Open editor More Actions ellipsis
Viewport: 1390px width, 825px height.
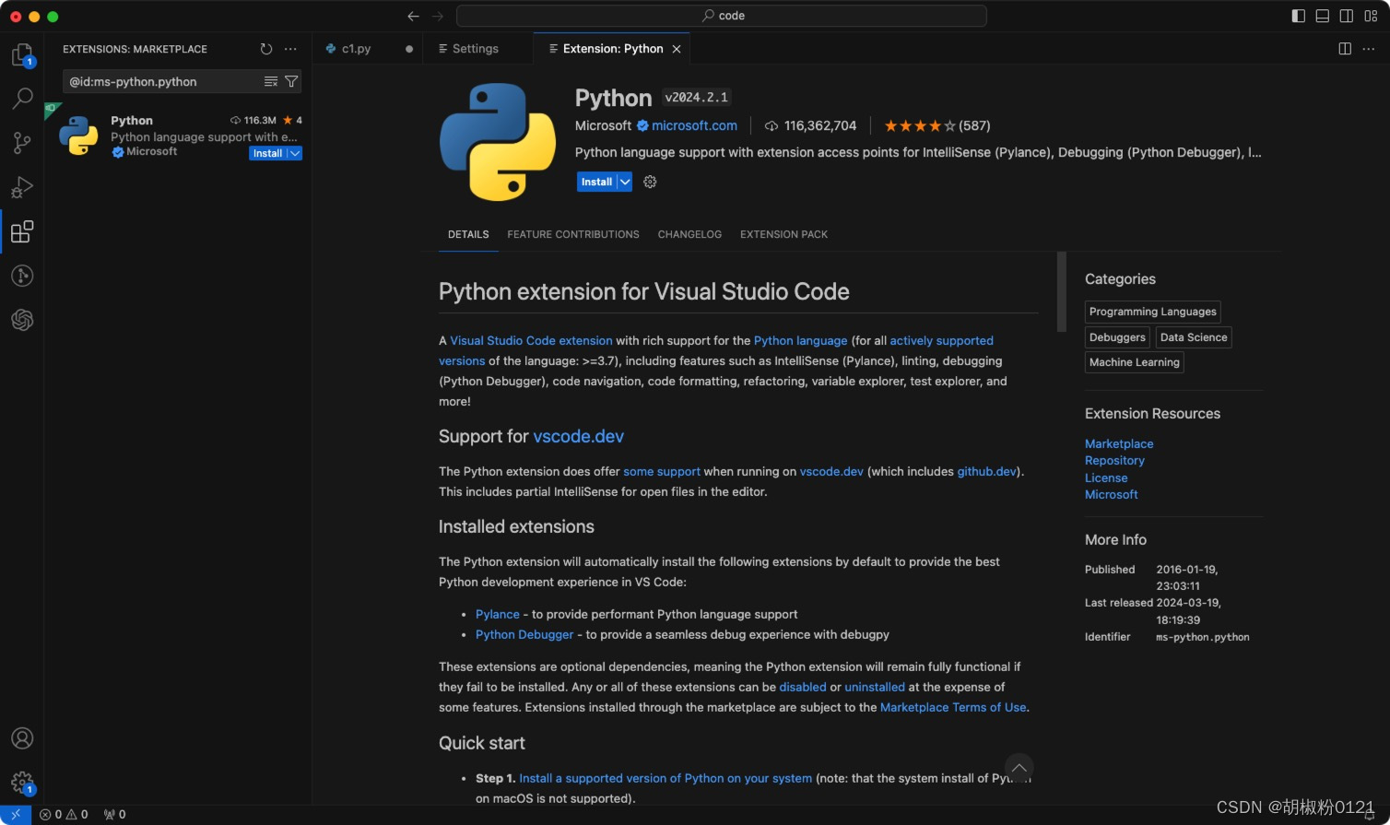coord(1369,49)
